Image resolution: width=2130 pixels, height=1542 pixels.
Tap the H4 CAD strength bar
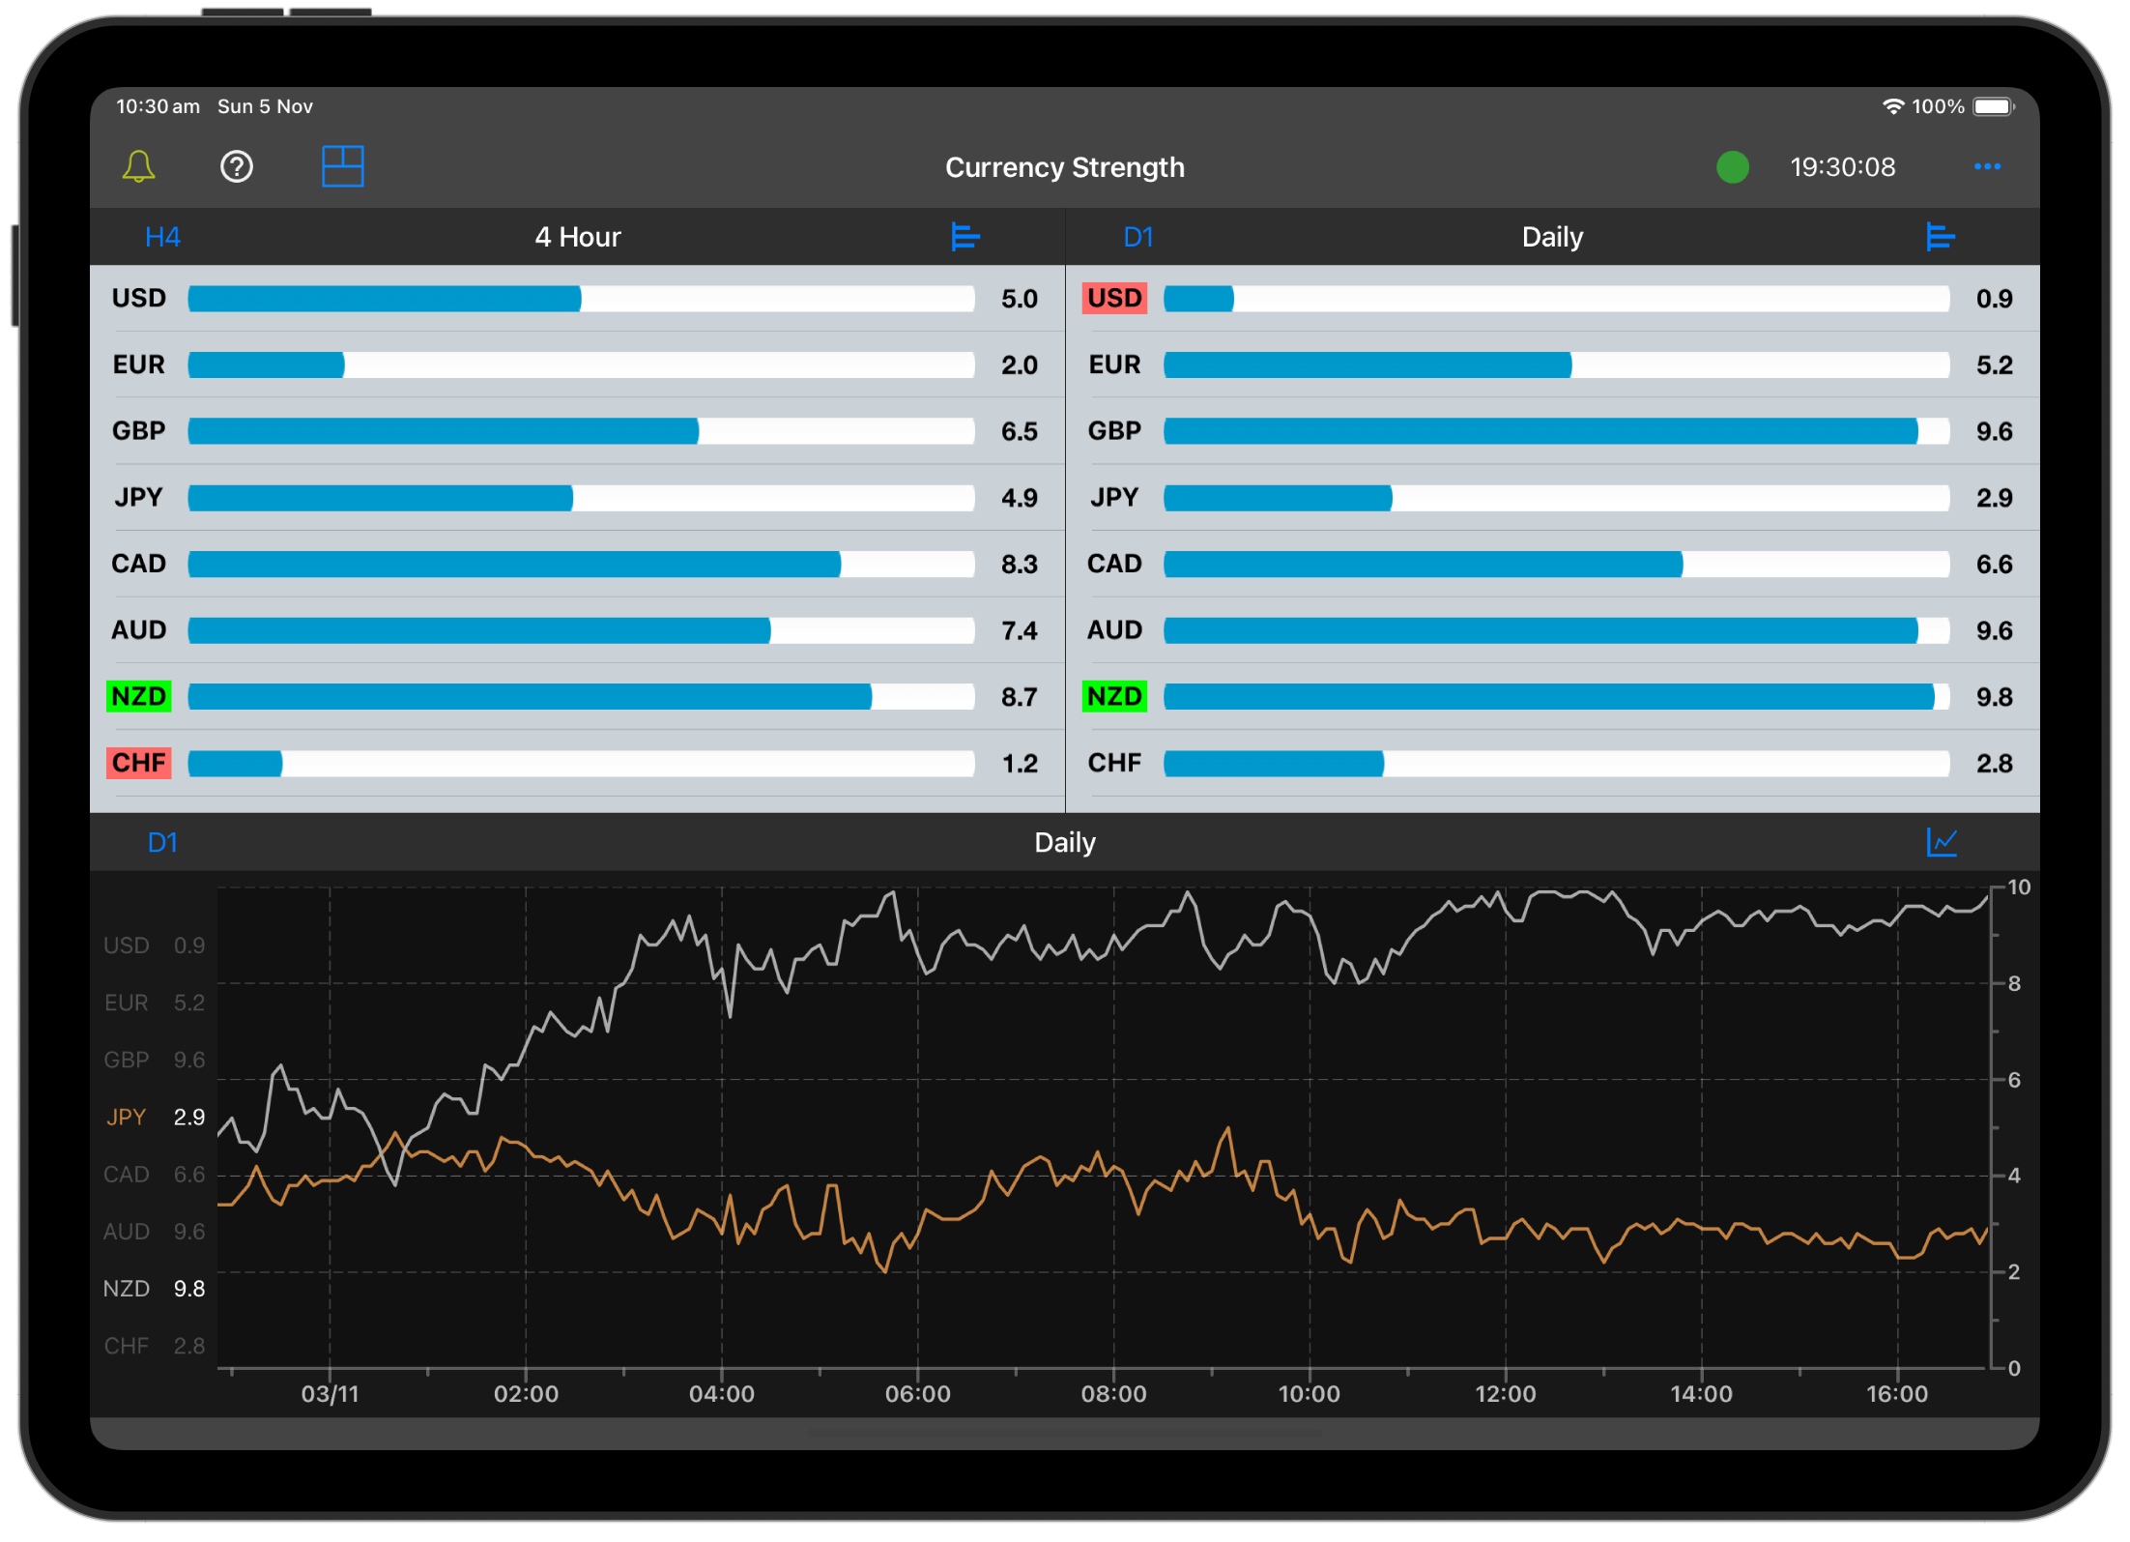[581, 564]
